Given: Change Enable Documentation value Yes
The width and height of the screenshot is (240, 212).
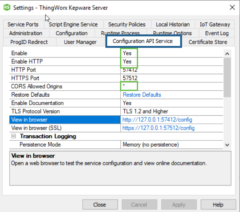Looking at the screenshot, I should click(172, 103).
